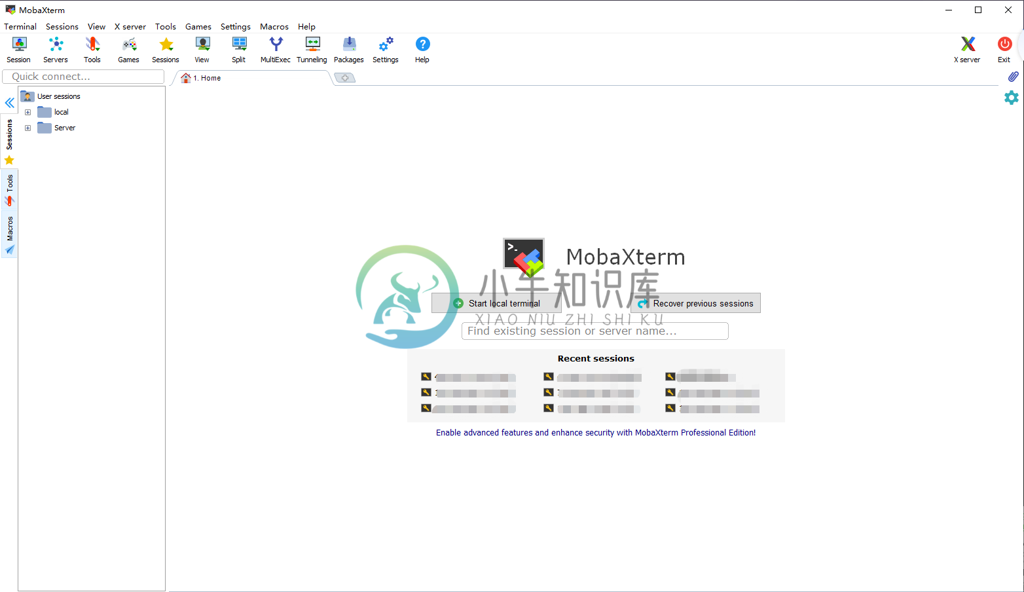Open the Session toolbar icon
The width and height of the screenshot is (1024, 592).
point(19,50)
